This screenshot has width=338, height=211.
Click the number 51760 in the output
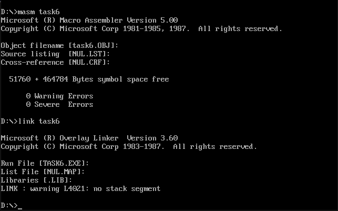[x=19, y=79]
